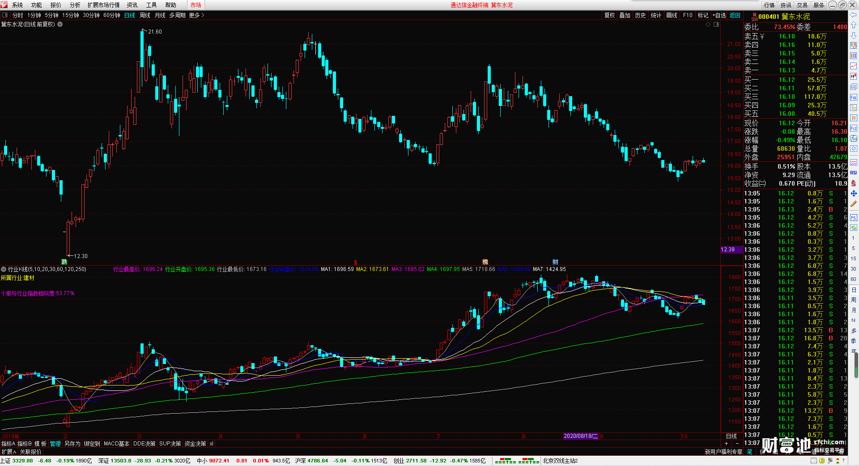
Task: Click the 行情 button at top right
Action: [770, 5]
